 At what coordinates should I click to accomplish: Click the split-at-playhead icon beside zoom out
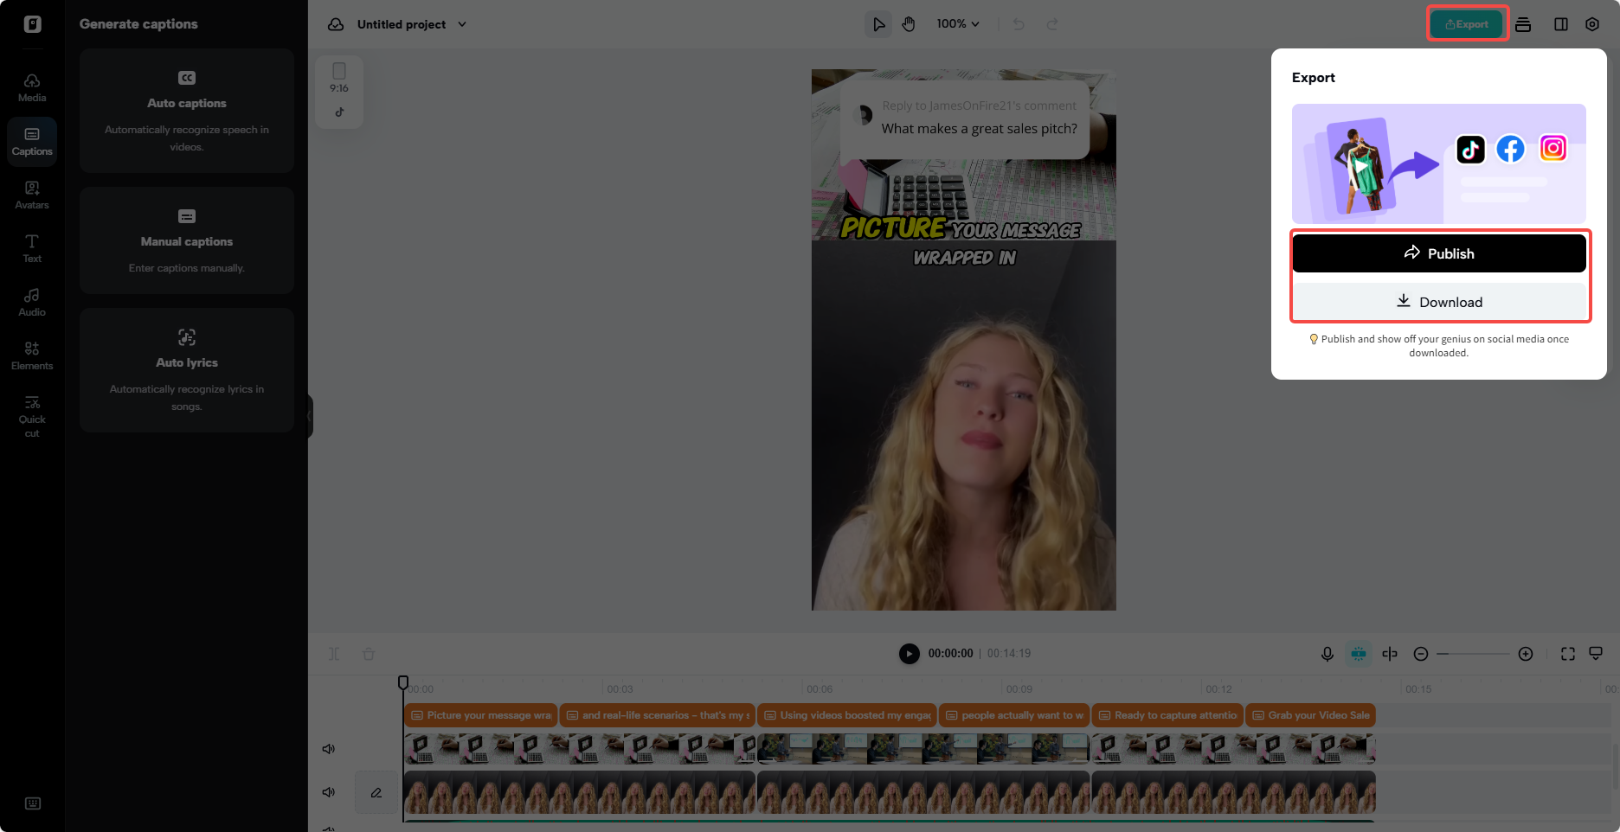pos(1390,654)
